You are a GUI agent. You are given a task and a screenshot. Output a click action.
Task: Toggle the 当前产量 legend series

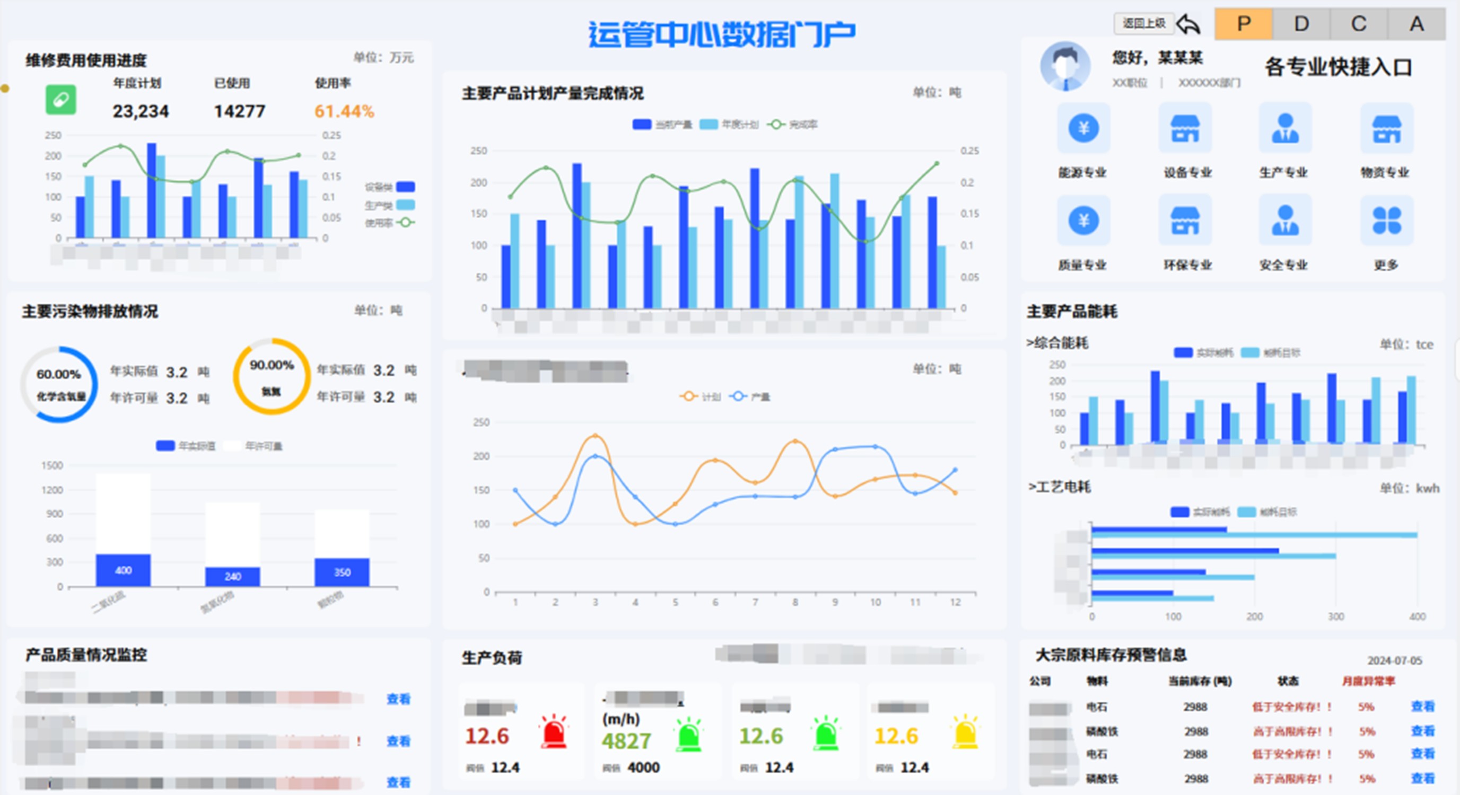pyautogui.click(x=642, y=125)
